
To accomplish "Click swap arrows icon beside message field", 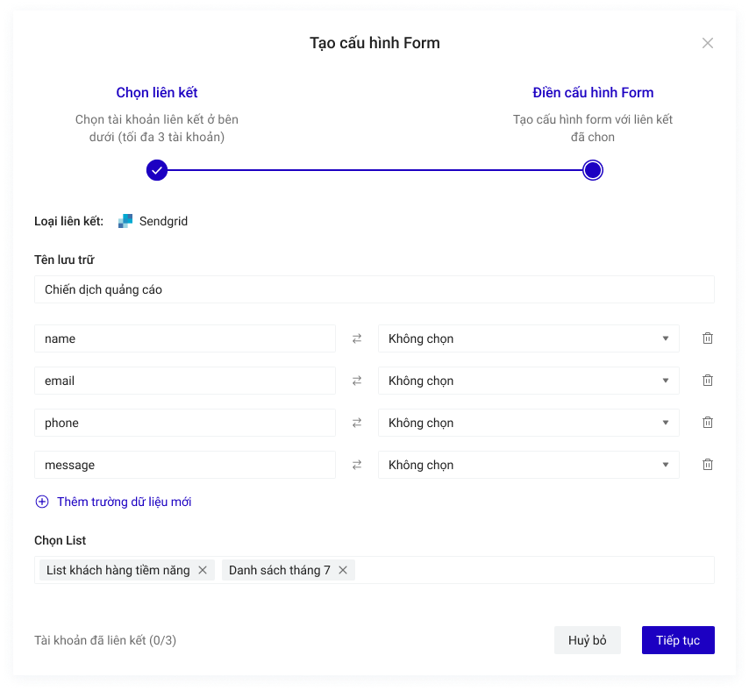I will click(x=357, y=465).
